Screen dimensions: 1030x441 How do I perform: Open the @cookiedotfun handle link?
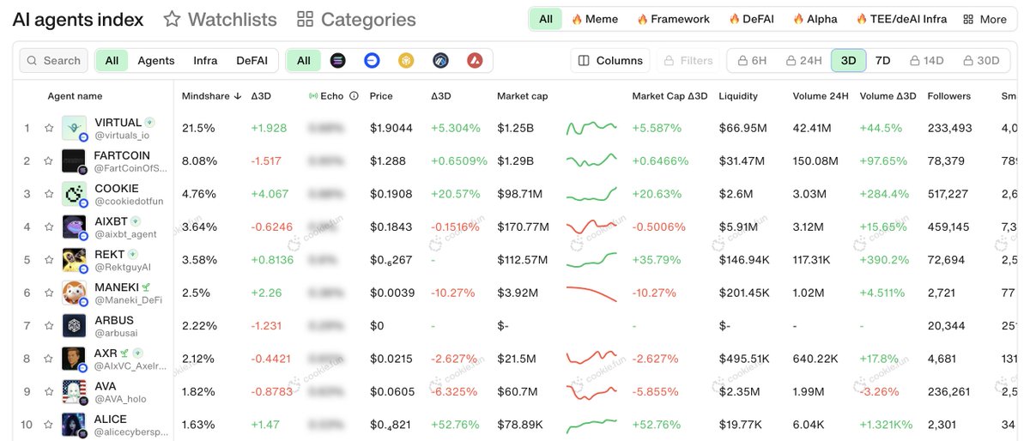[x=129, y=202]
